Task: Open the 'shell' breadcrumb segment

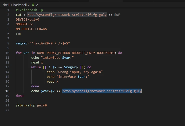Action: click(6, 5)
